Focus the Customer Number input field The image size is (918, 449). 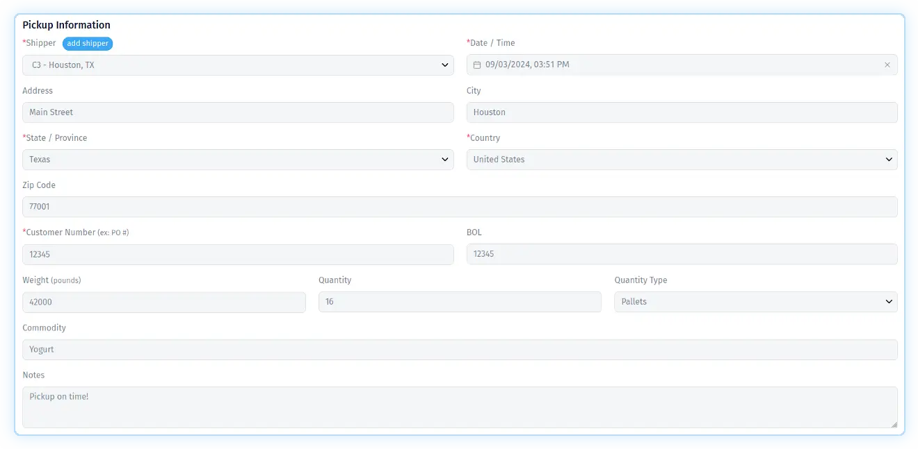[x=238, y=255]
